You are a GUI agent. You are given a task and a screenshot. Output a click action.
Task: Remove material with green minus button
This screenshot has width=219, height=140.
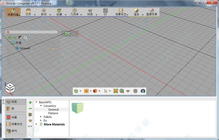tap(30, 109)
